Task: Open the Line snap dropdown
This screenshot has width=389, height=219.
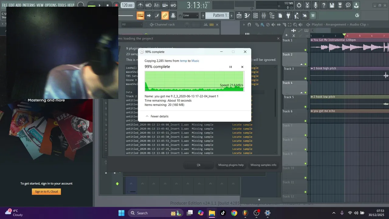Action: 191,16
